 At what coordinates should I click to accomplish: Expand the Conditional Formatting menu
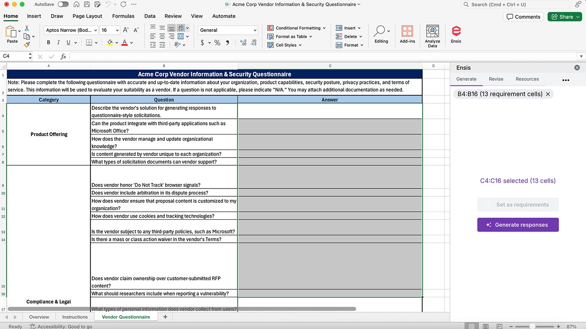[296, 28]
